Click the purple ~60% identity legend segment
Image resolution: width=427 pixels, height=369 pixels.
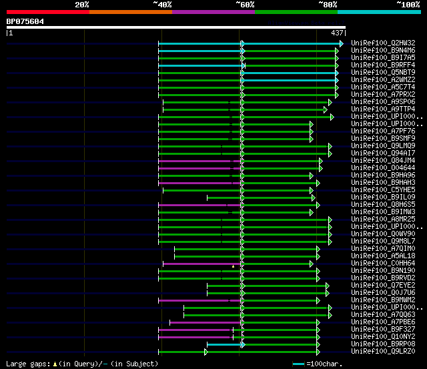point(213,12)
